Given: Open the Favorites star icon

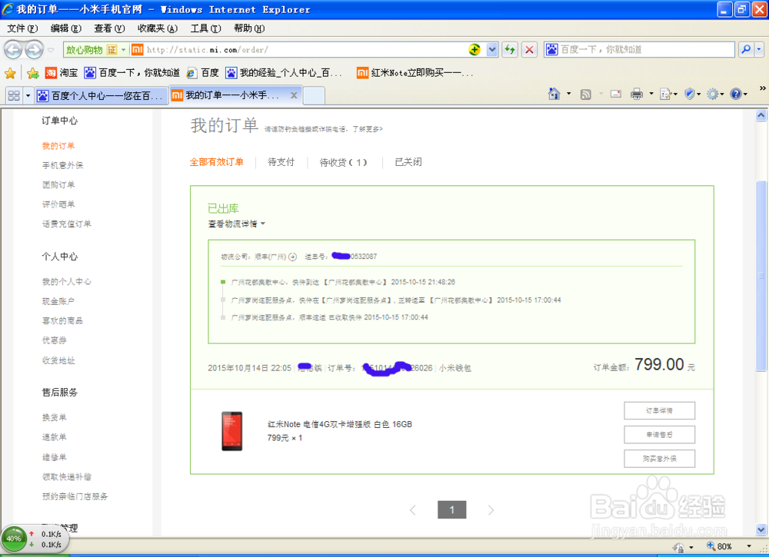Looking at the screenshot, I should [x=10, y=74].
